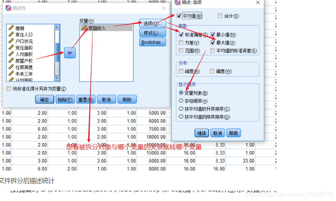Enable 峰度(K) checkbox
336x201 pixels.
click(181, 71)
